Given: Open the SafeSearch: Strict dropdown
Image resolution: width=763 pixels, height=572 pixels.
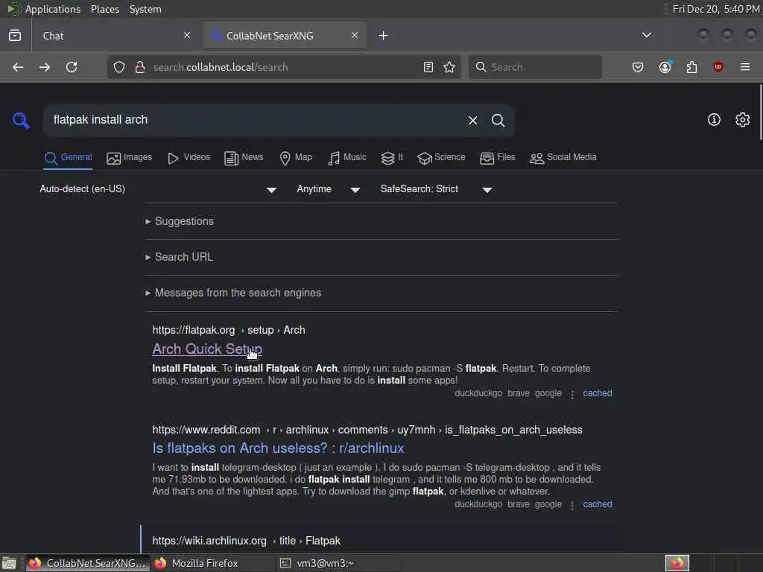Looking at the screenshot, I should [437, 189].
